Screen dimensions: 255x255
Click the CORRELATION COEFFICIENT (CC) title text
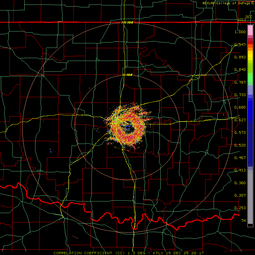pos(89,253)
